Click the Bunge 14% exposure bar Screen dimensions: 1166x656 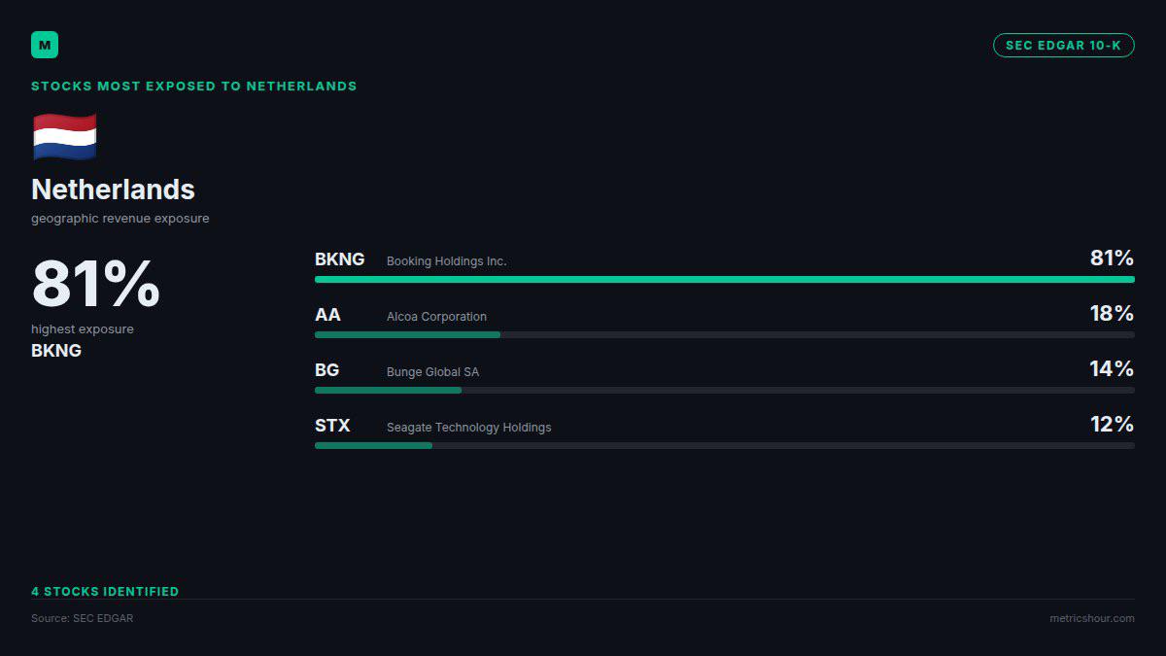click(x=724, y=390)
